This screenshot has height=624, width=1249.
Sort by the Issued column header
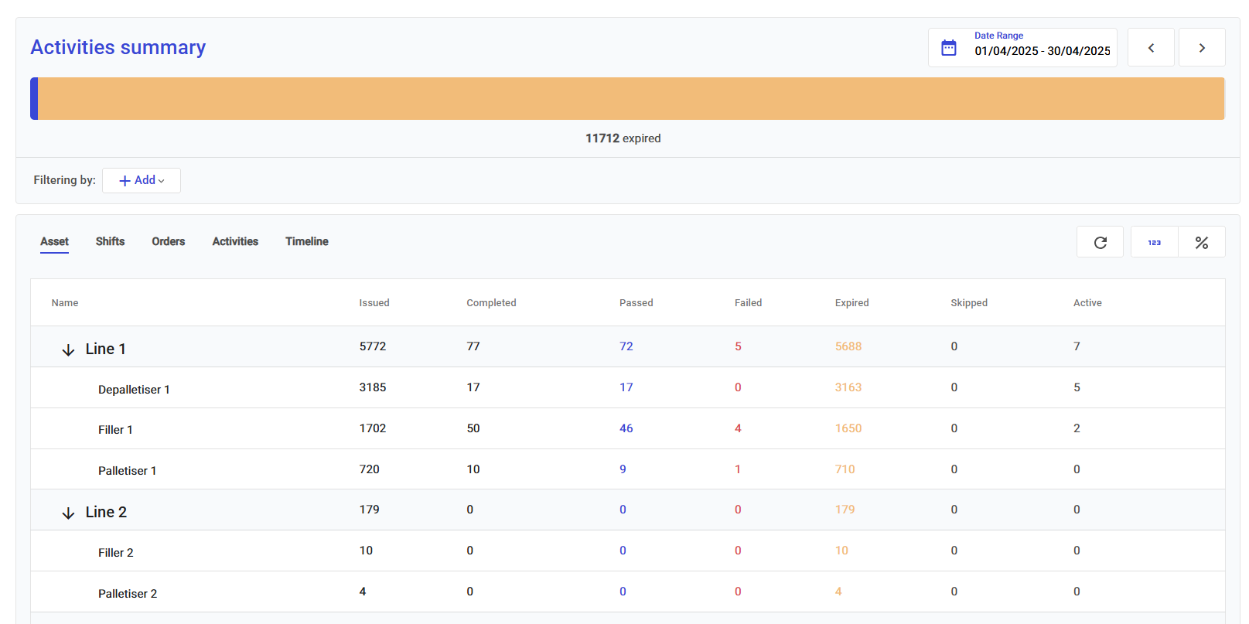click(x=374, y=303)
